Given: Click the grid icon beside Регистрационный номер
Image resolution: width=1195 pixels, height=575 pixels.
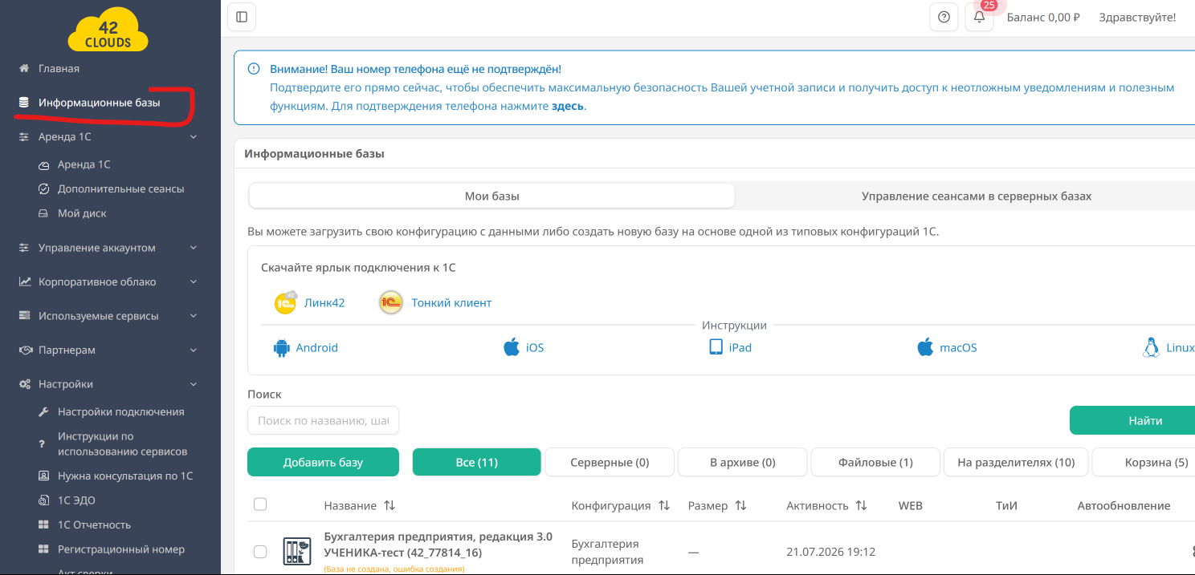Looking at the screenshot, I should point(43,549).
